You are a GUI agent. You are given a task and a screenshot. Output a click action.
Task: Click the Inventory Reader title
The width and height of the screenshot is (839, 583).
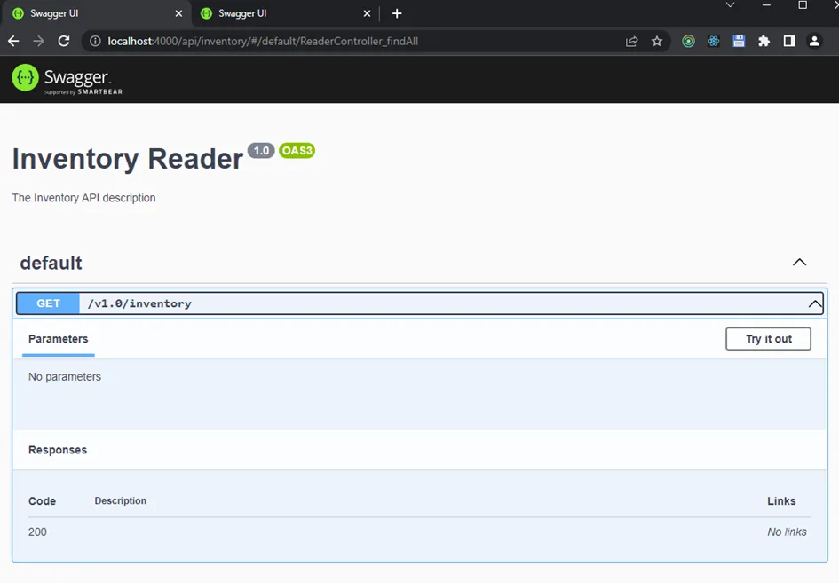(x=128, y=159)
